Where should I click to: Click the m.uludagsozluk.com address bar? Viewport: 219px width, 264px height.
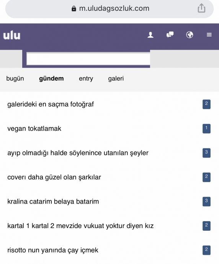pyautogui.click(x=109, y=8)
